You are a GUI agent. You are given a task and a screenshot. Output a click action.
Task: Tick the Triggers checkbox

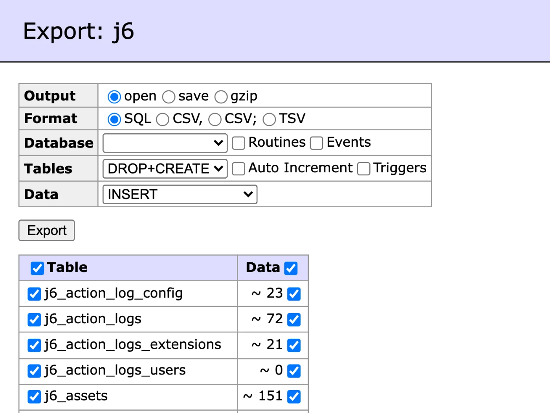[364, 169]
